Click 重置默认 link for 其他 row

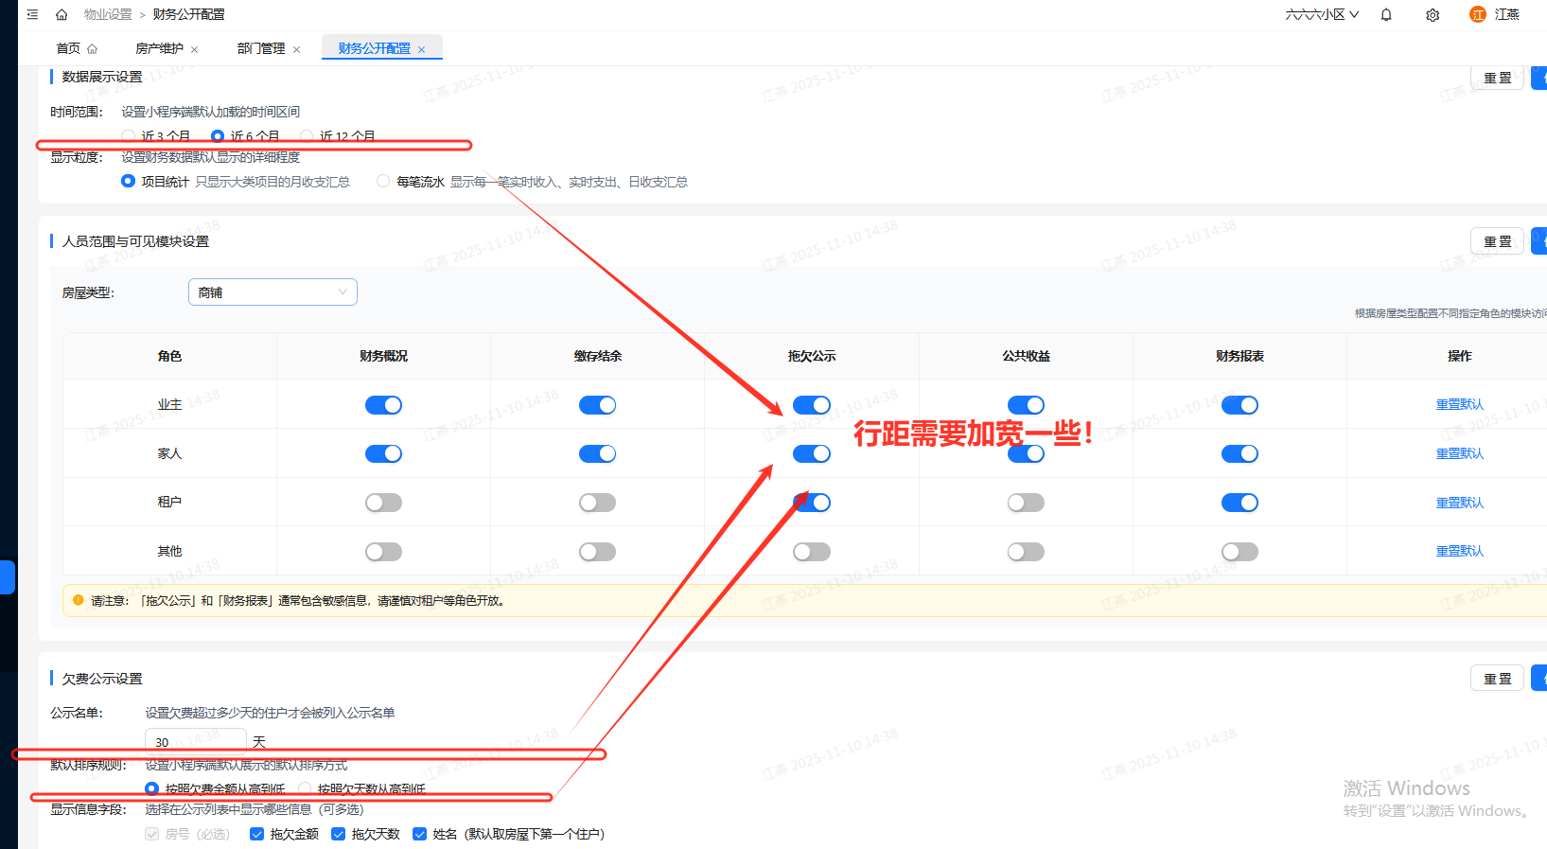1459,551
